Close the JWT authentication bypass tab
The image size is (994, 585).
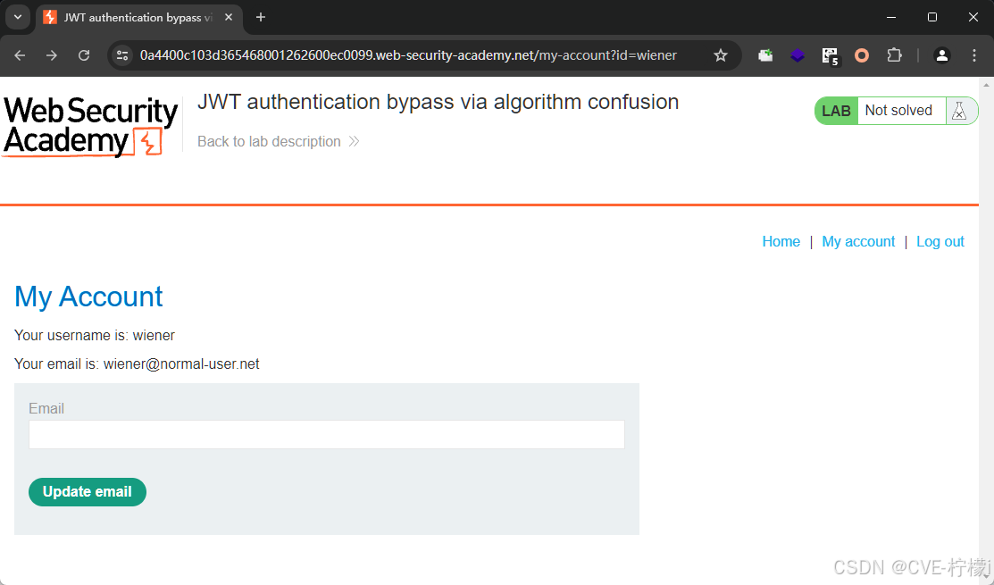[x=229, y=18]
